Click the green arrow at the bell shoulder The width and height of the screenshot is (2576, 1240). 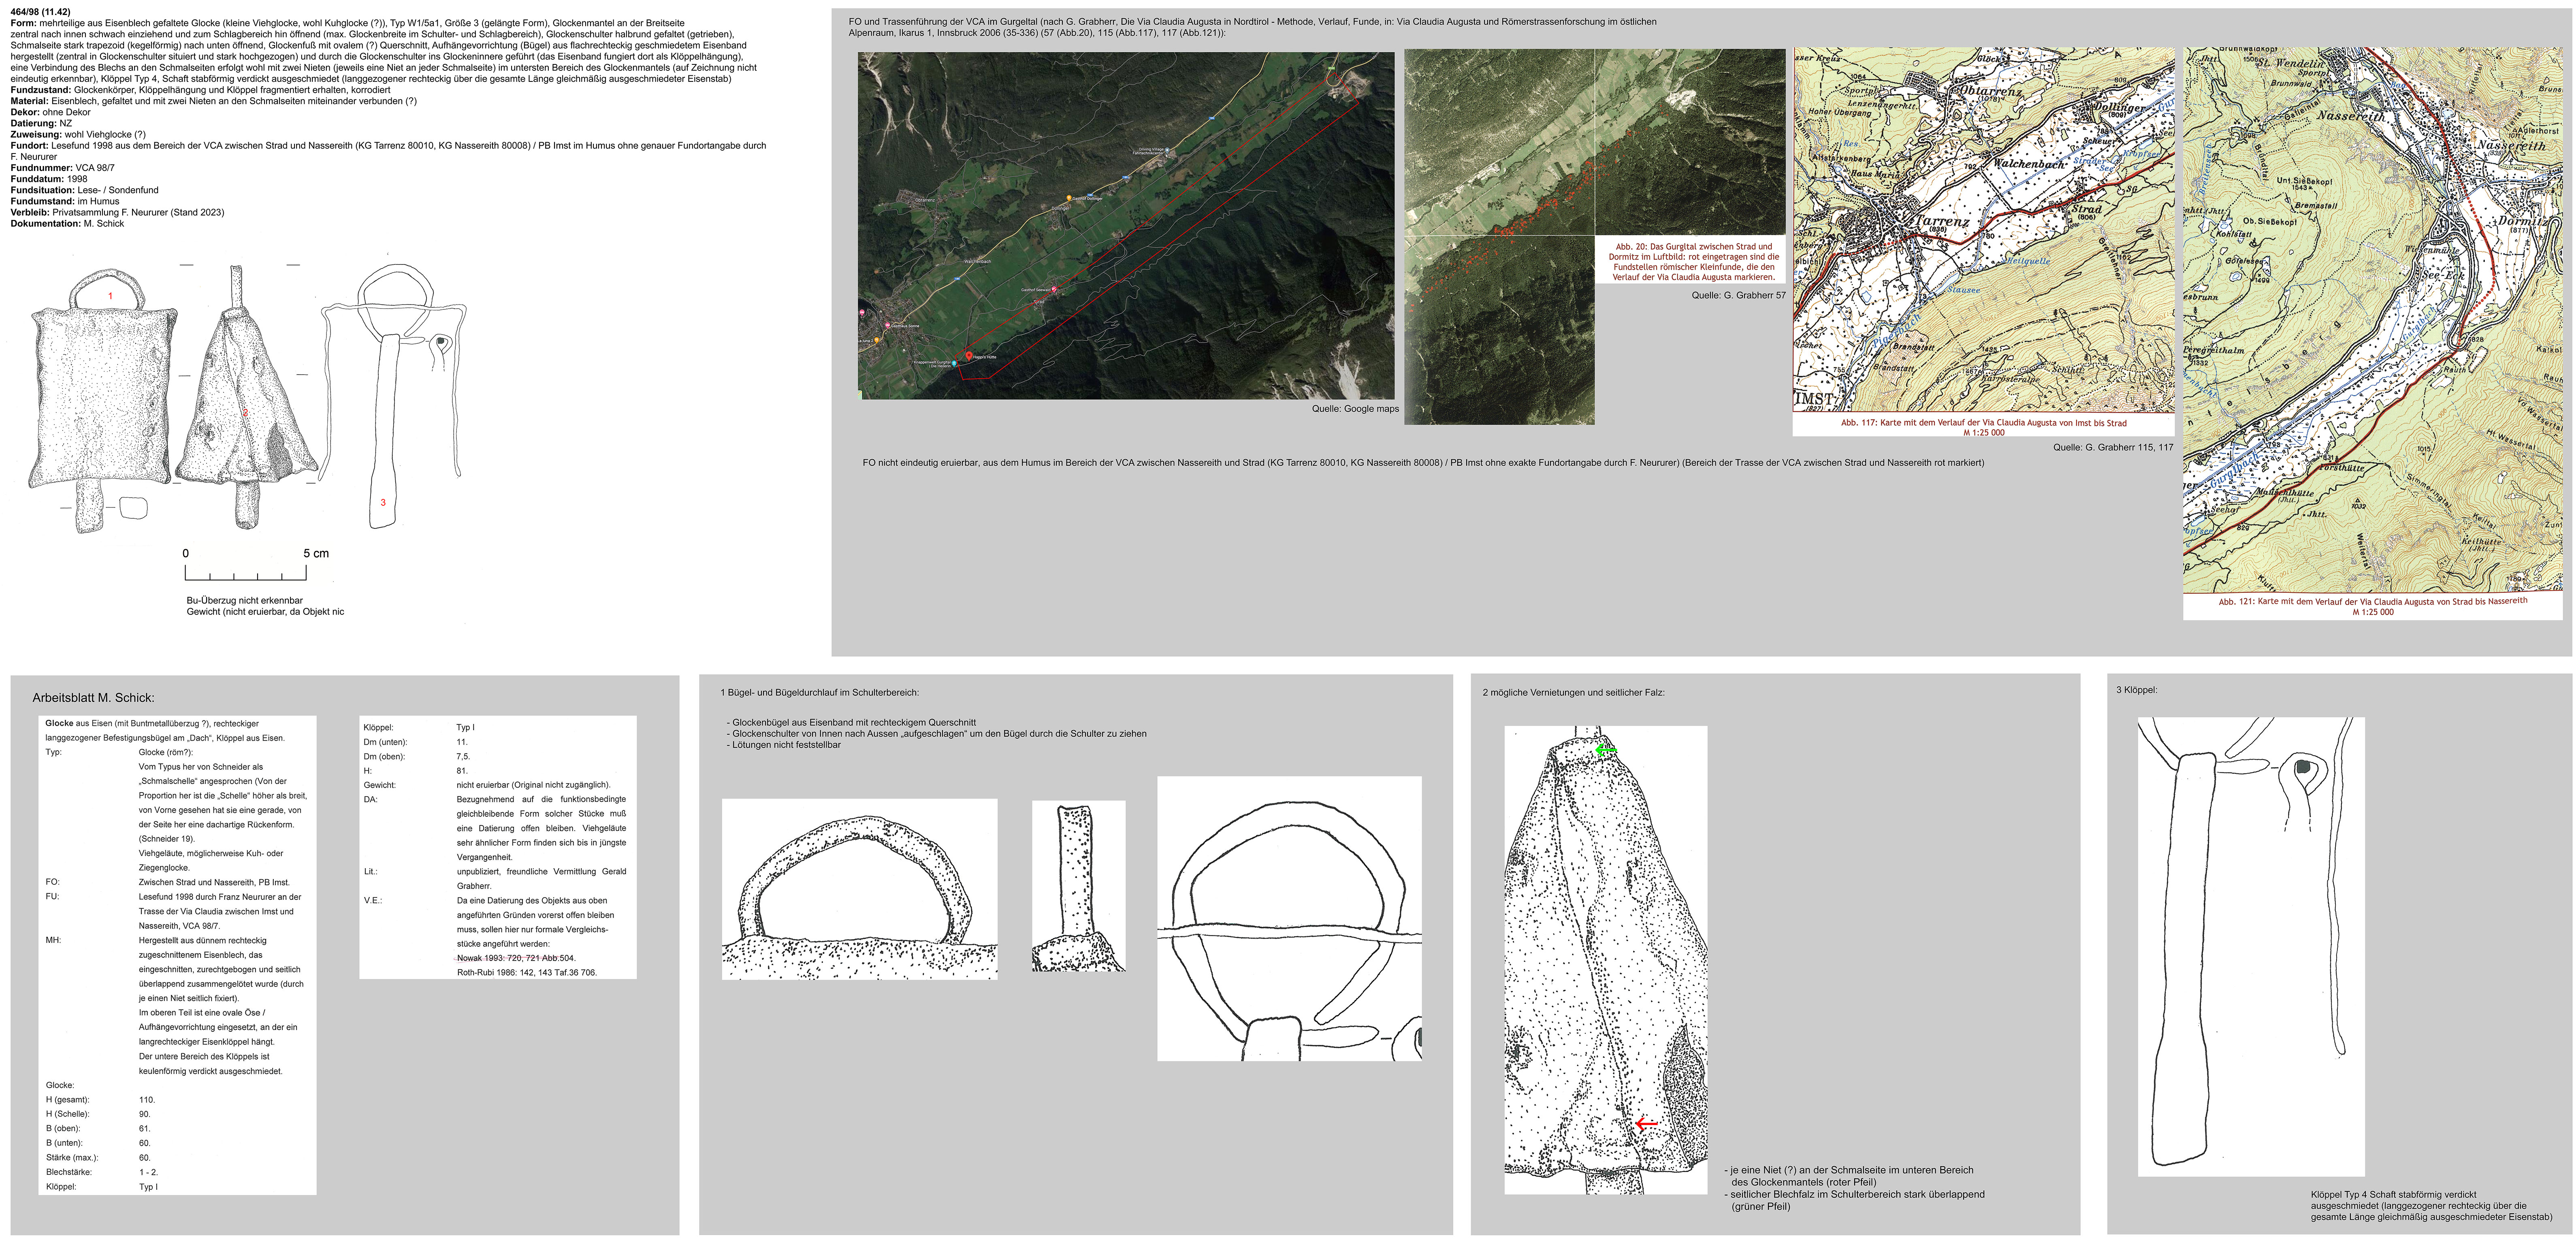pyautogui.click(x=1605, y=749)
